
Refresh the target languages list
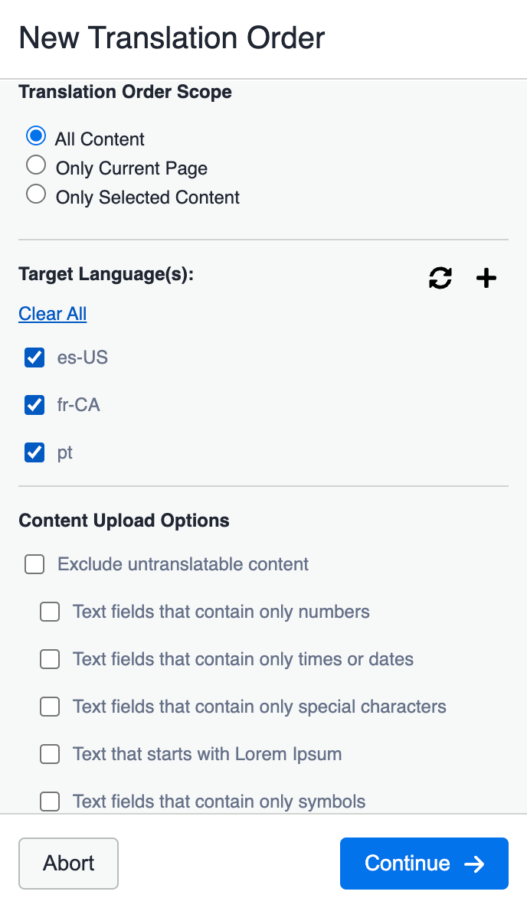tap(440, 279)
